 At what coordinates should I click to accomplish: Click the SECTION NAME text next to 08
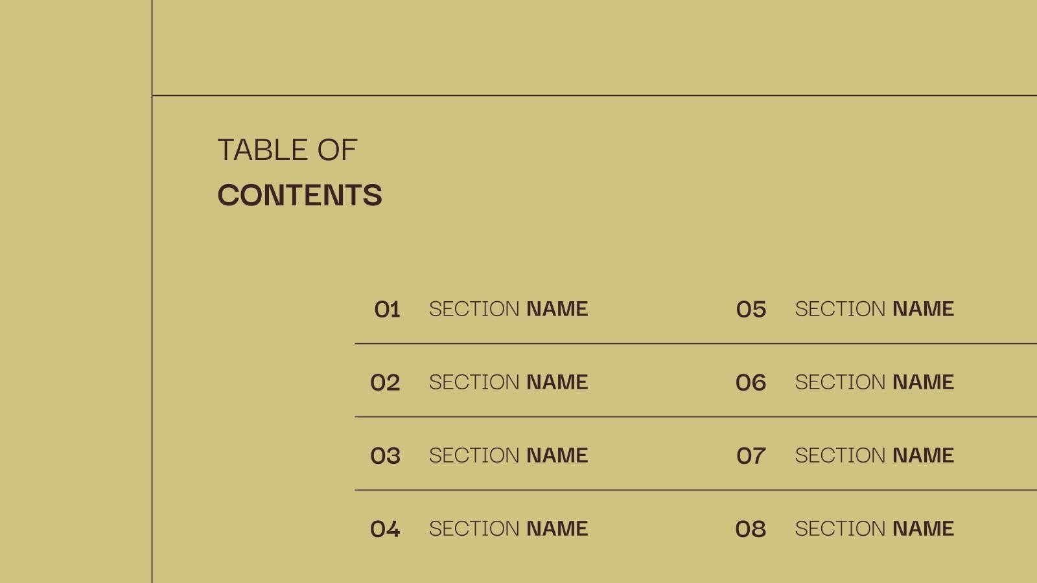point(874,529)
